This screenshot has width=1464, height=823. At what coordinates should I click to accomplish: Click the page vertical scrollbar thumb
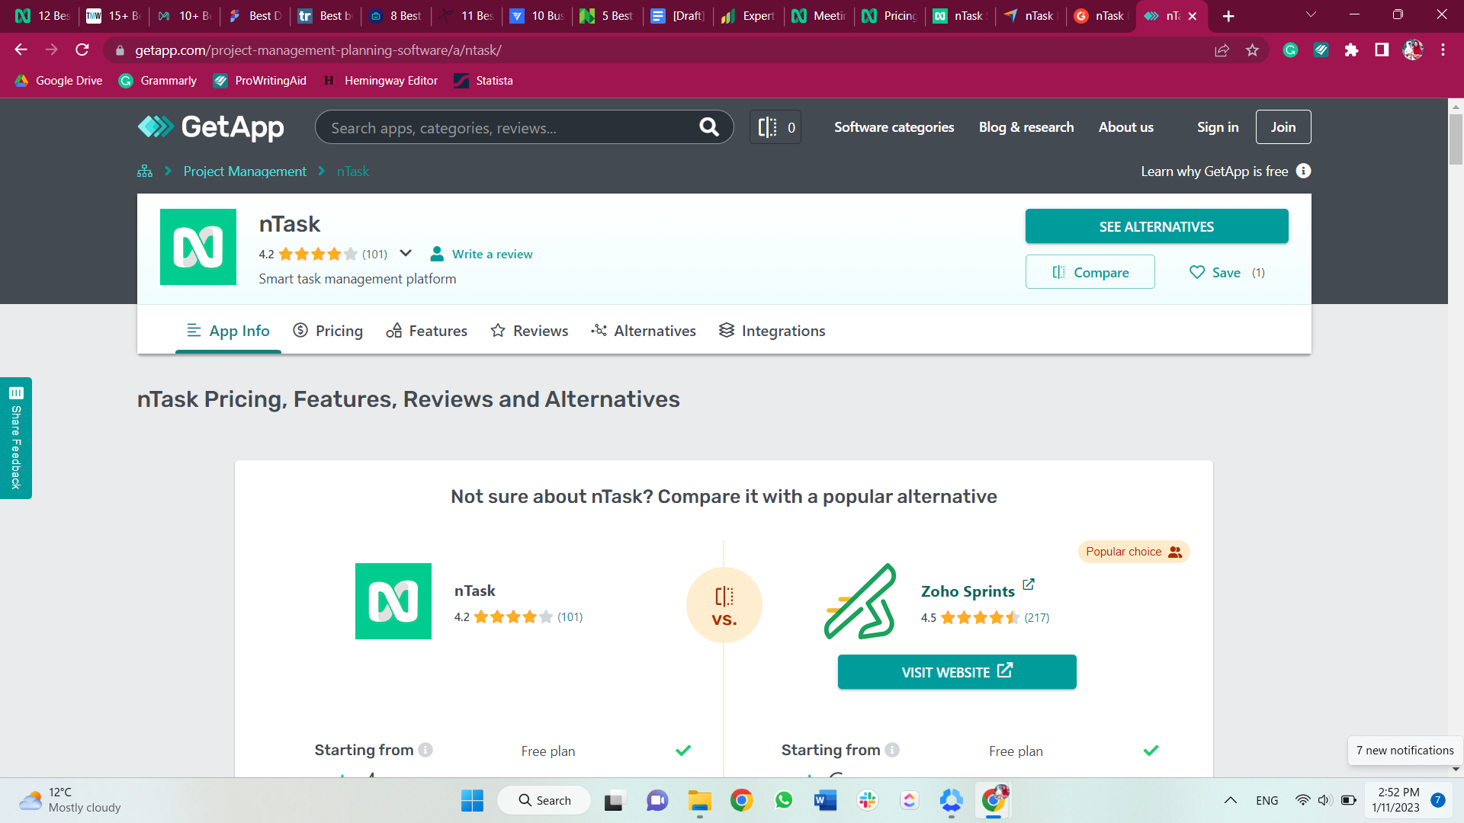[1456, 139]
